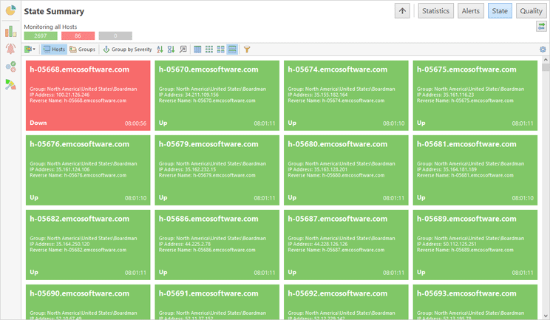The height and width of the screenshot is (320, 550).
Task: Click the red 86 hosts down counter
Action: click(78, 35)
